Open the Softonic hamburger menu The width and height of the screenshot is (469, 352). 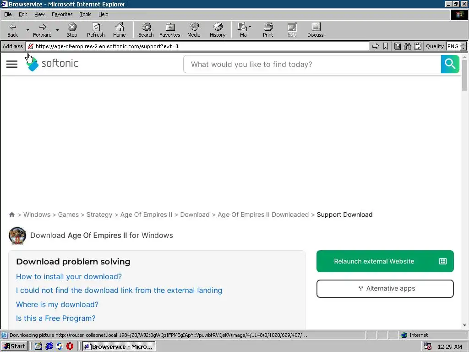pos(12,64)
